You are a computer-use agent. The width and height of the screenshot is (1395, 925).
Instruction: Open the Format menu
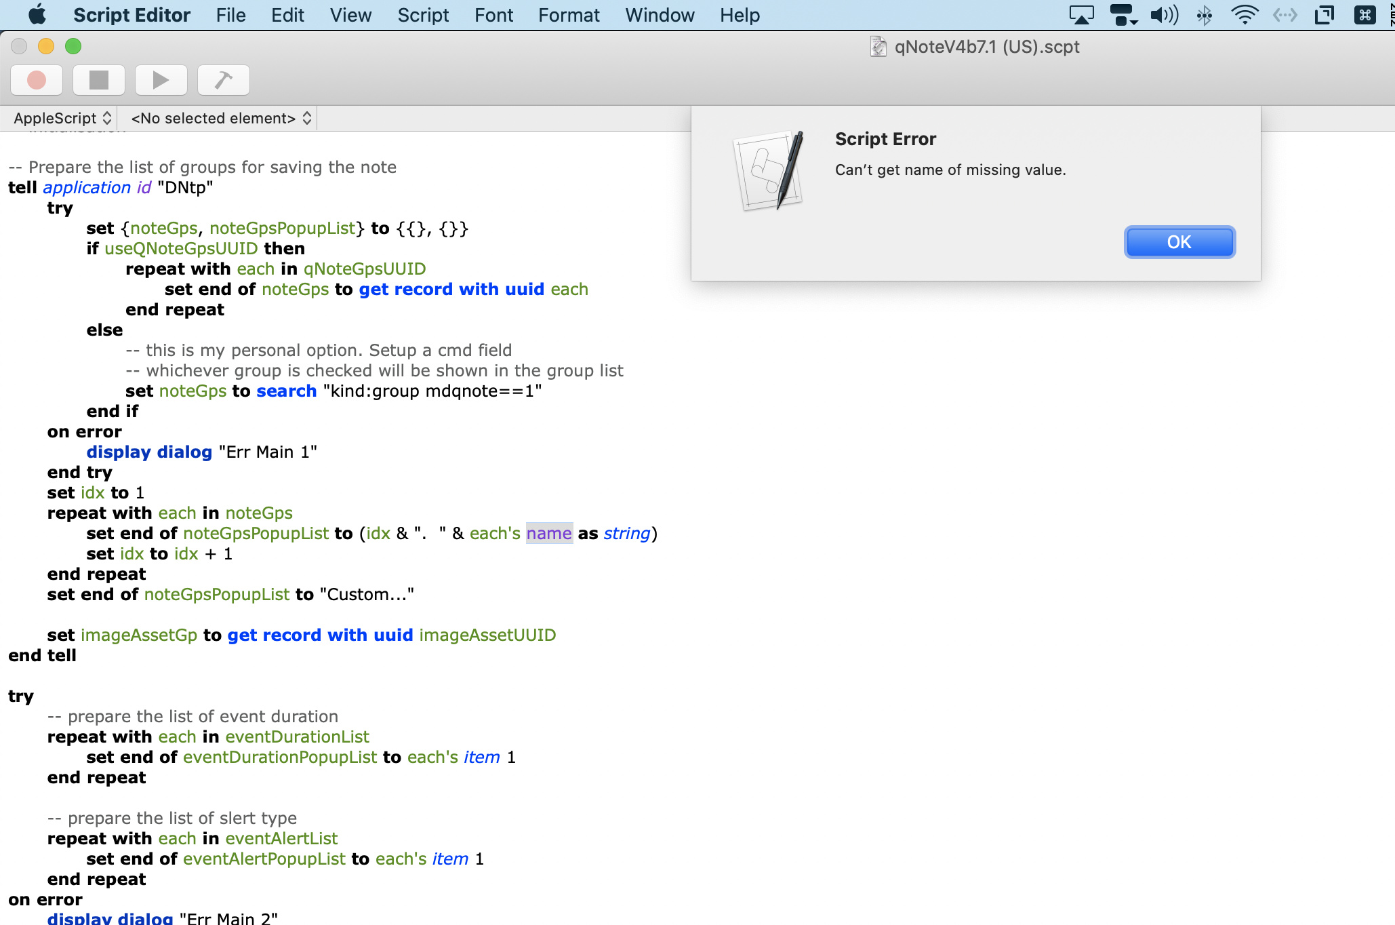[x=569, y=15]
